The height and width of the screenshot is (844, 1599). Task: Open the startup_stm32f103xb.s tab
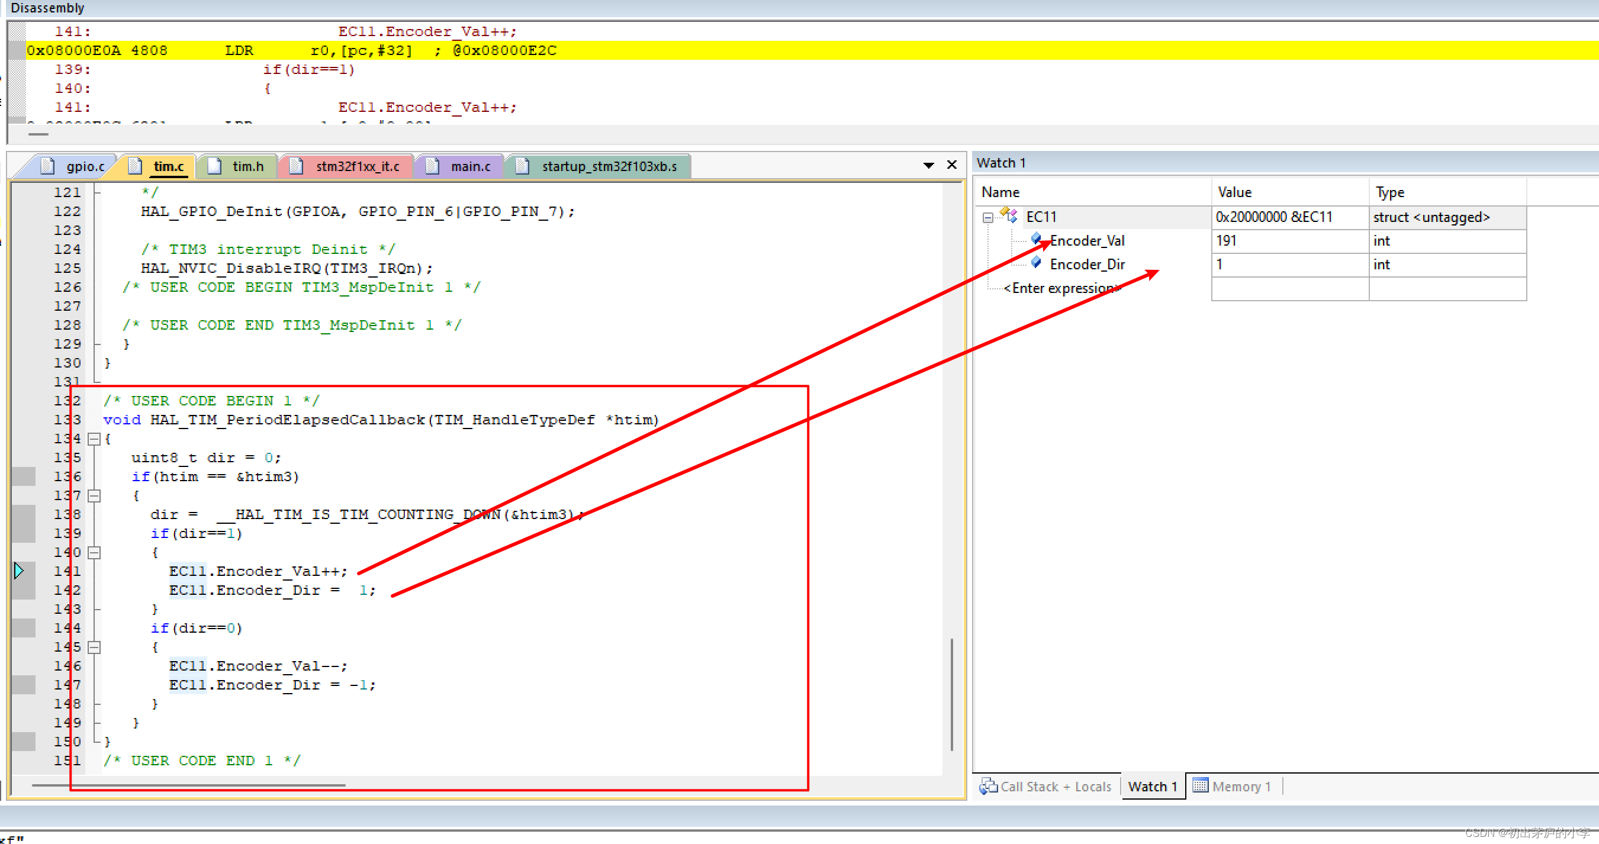[609, 166]
